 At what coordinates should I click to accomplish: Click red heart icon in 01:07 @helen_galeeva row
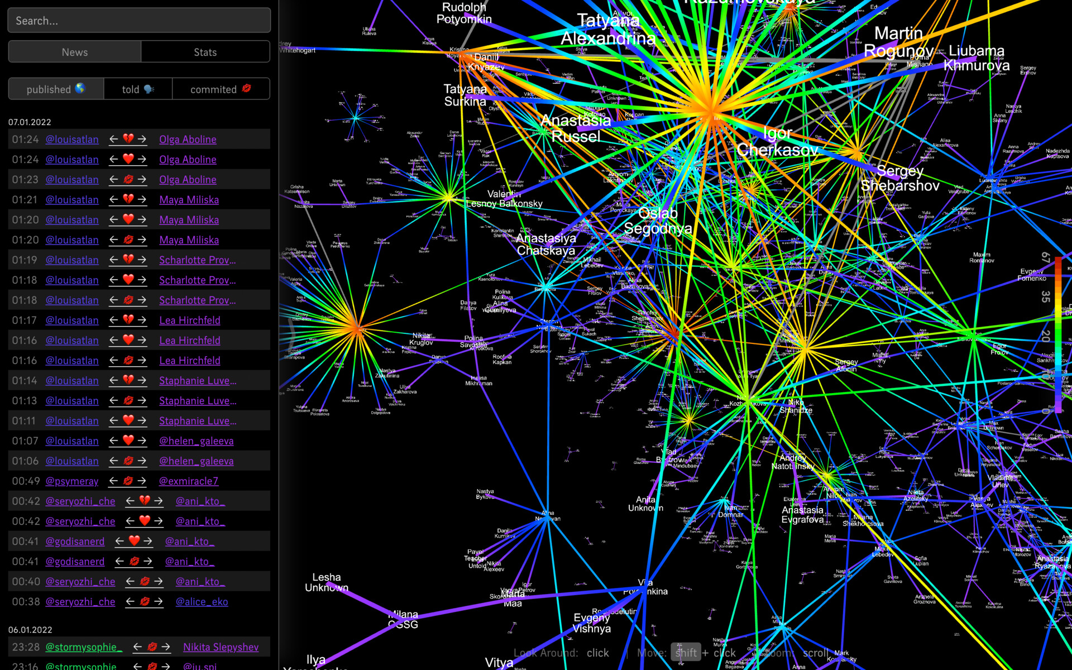click(128, 441)
